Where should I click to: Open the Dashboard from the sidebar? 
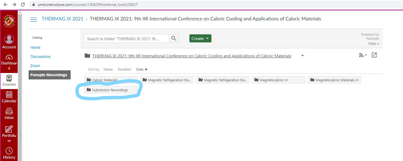(9, 62)
